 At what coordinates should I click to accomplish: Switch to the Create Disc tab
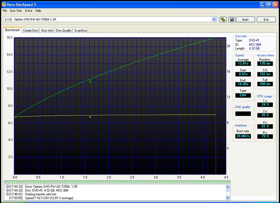tap(30, 30)
